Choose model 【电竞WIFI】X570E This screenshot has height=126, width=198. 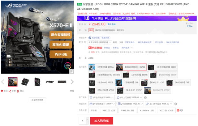pyautogui.click(x=157, y=90)
